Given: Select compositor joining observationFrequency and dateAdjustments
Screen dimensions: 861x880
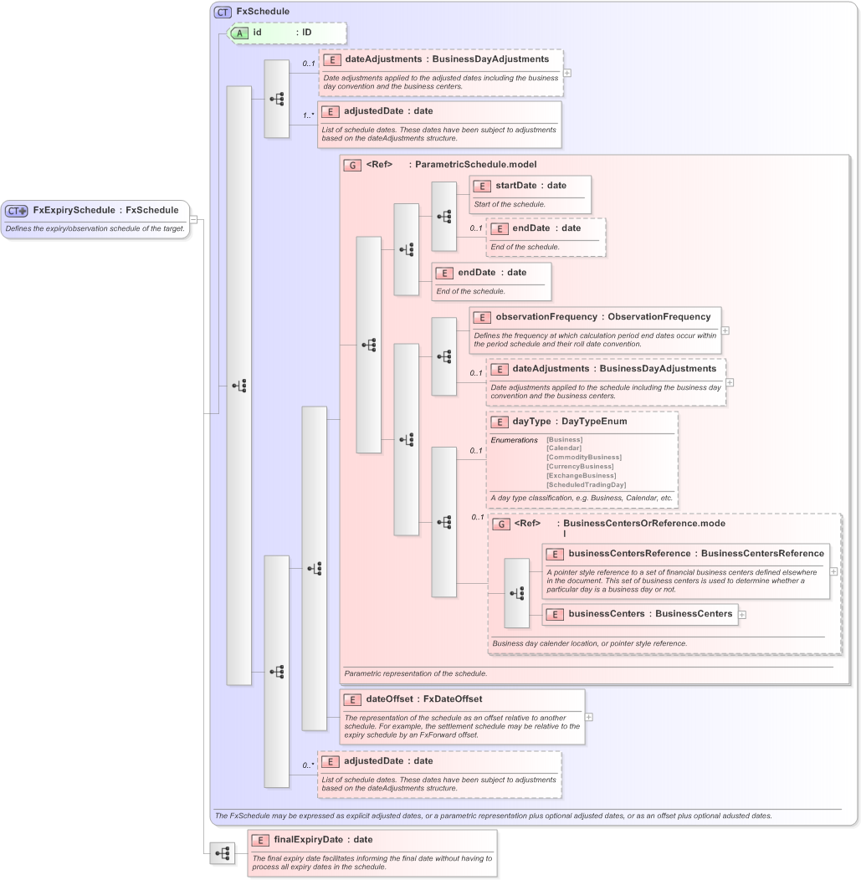Looking at the screenshot, I should [x=444, y=356].
